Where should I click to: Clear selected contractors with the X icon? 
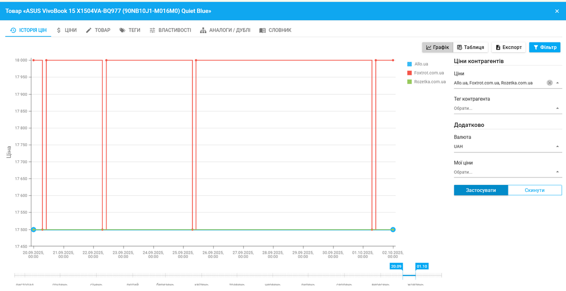(549, 83)
